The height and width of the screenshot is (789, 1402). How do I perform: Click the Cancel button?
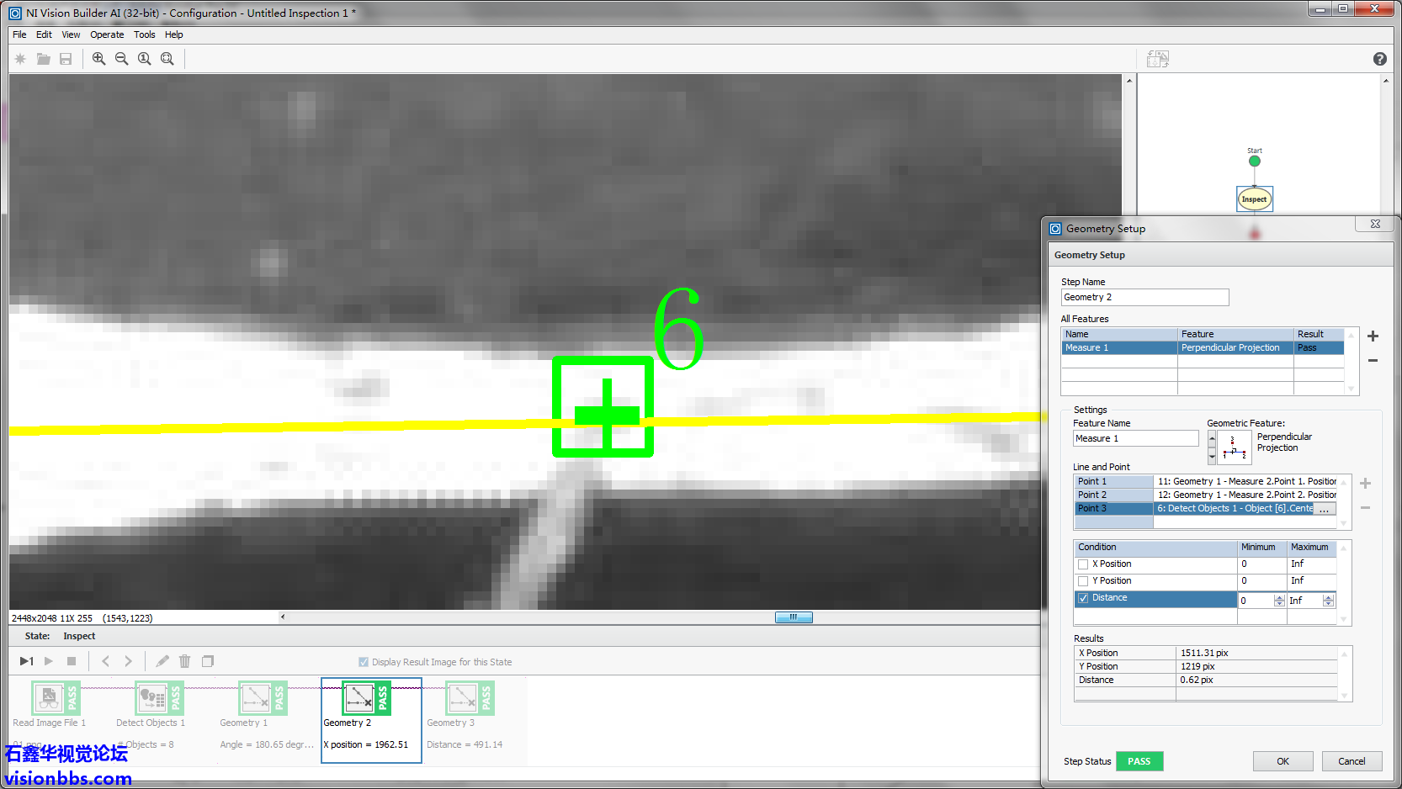point(1352,761)
